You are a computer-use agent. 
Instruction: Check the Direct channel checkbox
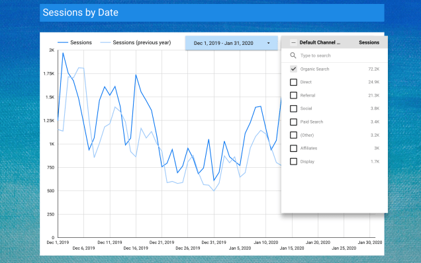(x=293, y=82)
